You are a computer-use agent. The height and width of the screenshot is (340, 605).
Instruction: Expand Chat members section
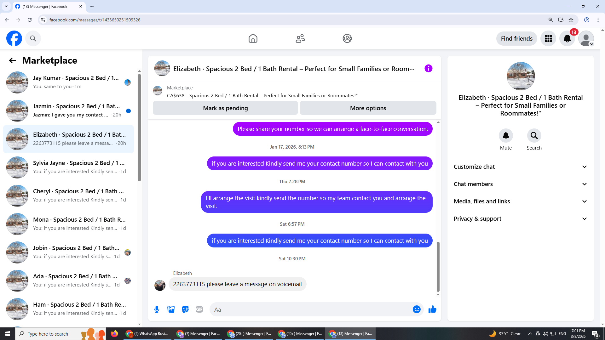coord(521,184)
